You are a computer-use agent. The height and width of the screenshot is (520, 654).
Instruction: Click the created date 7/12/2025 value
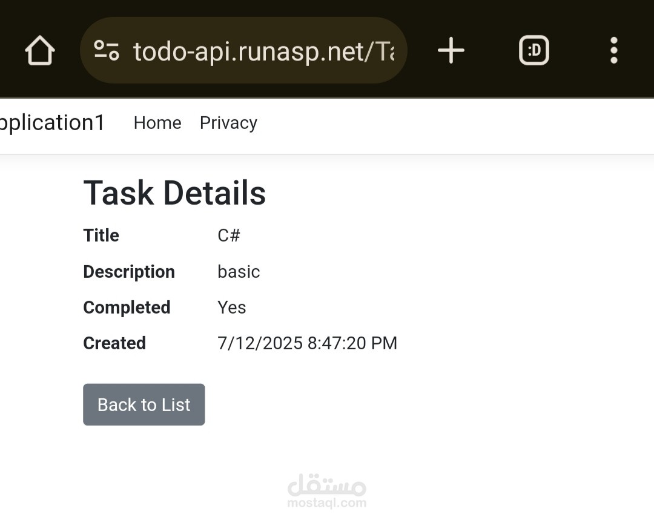[308, 343]
